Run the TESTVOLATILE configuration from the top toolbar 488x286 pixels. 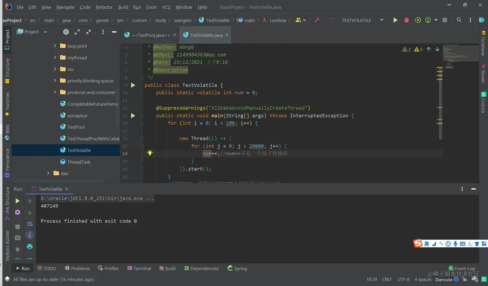coord(395,20)
